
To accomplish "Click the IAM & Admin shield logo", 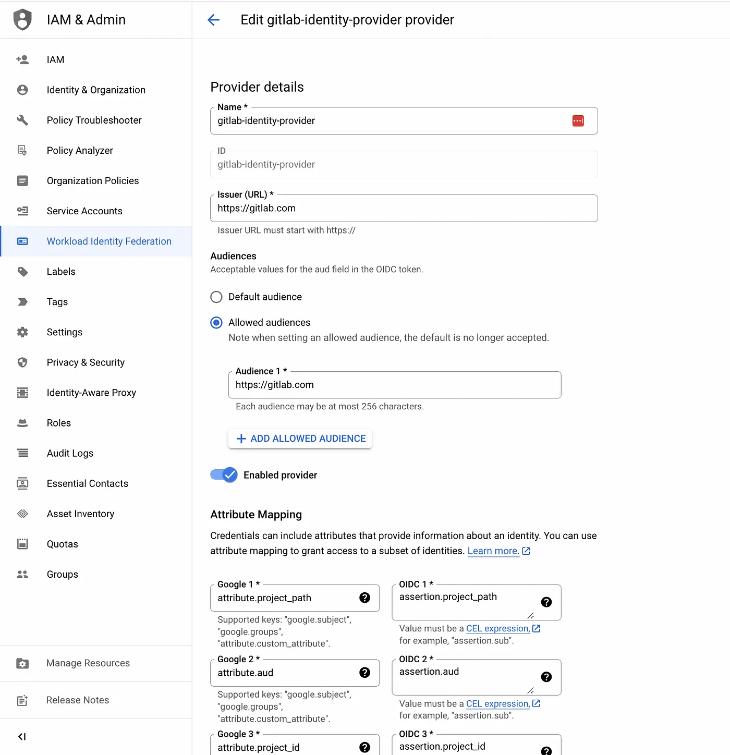I will pos(22,20).
